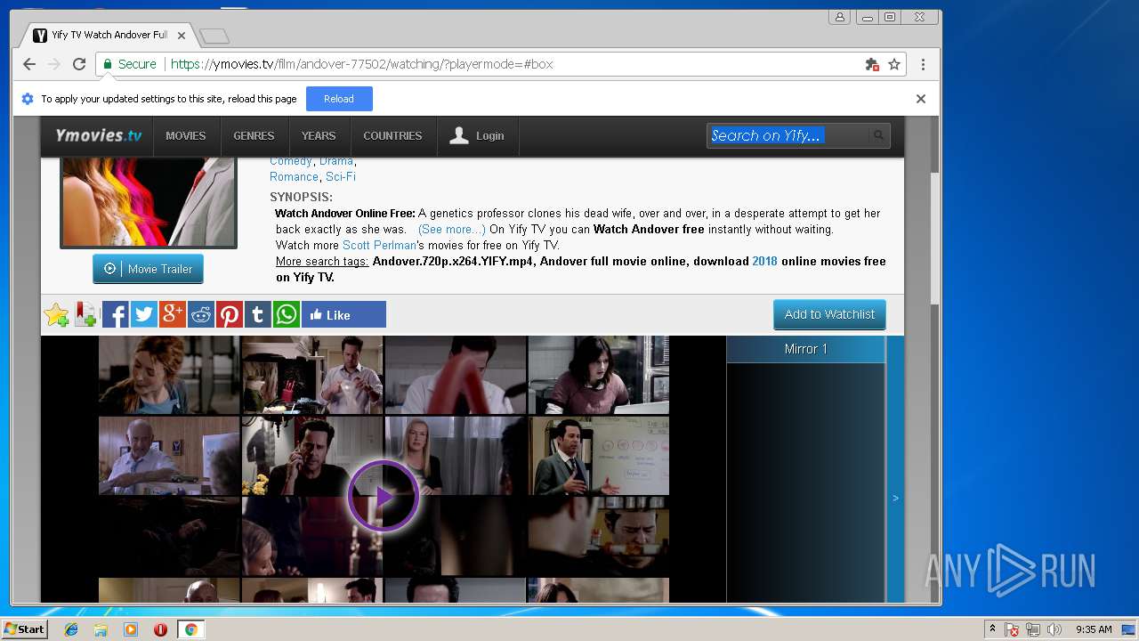Image resolution: width=1139 pixels, height=641 pixels.
Task: Click the network tray icon
Action: pyautogui.click(x=1033, y=629)
